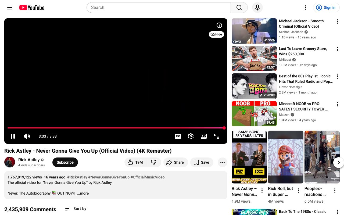
Task: Toggle closed captions on the player
Action: pyautogui.click(x=178, y=136)
